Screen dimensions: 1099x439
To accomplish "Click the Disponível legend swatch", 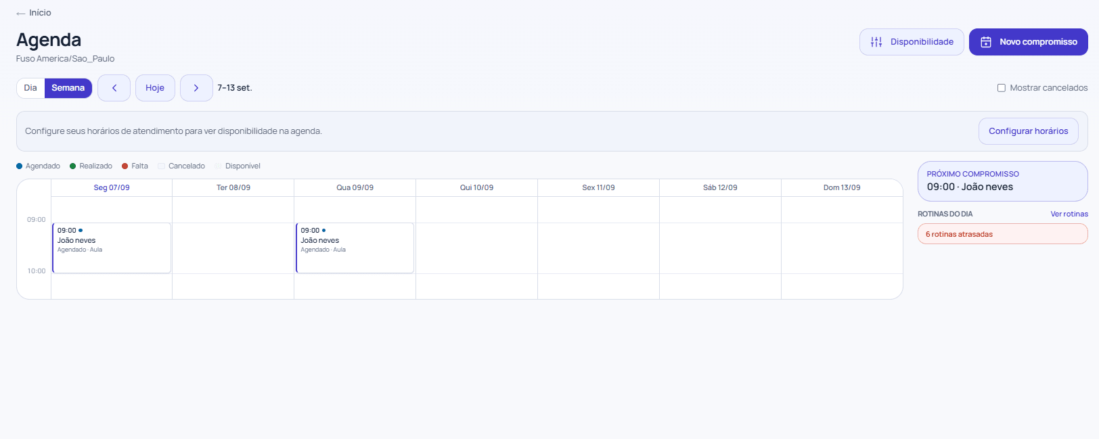I will pyautogui.click(x=218, y=166).
